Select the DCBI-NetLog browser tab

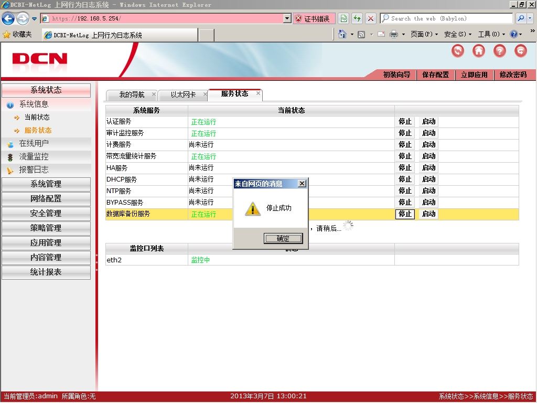120,35
